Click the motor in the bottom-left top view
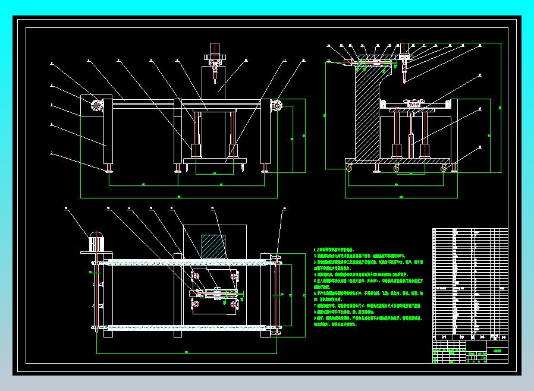 (96, 242)
